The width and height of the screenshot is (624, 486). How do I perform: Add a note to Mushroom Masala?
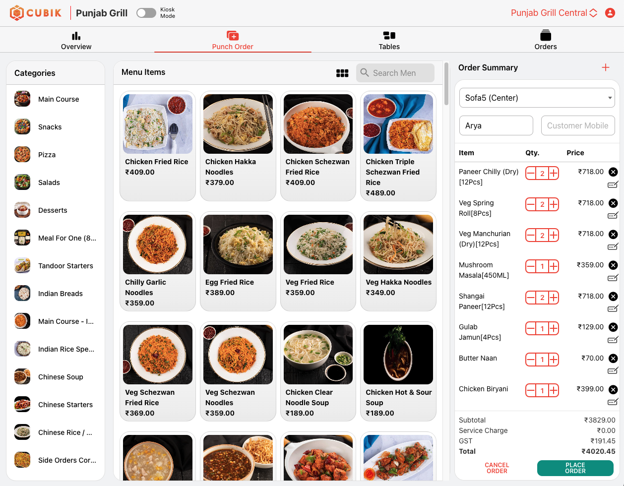coord(613,278)
